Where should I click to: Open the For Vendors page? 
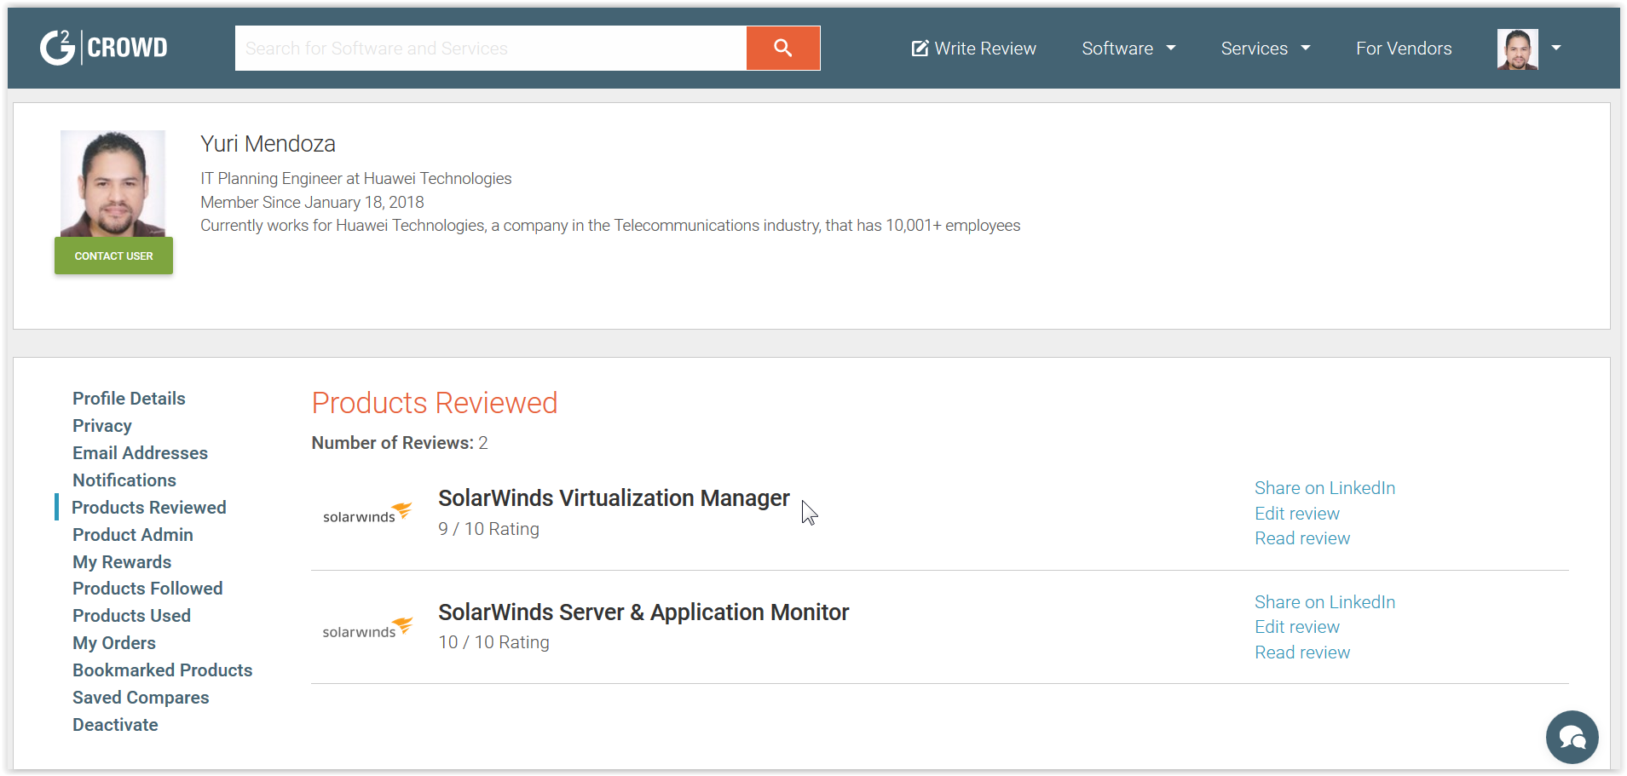pos(1404,49)
